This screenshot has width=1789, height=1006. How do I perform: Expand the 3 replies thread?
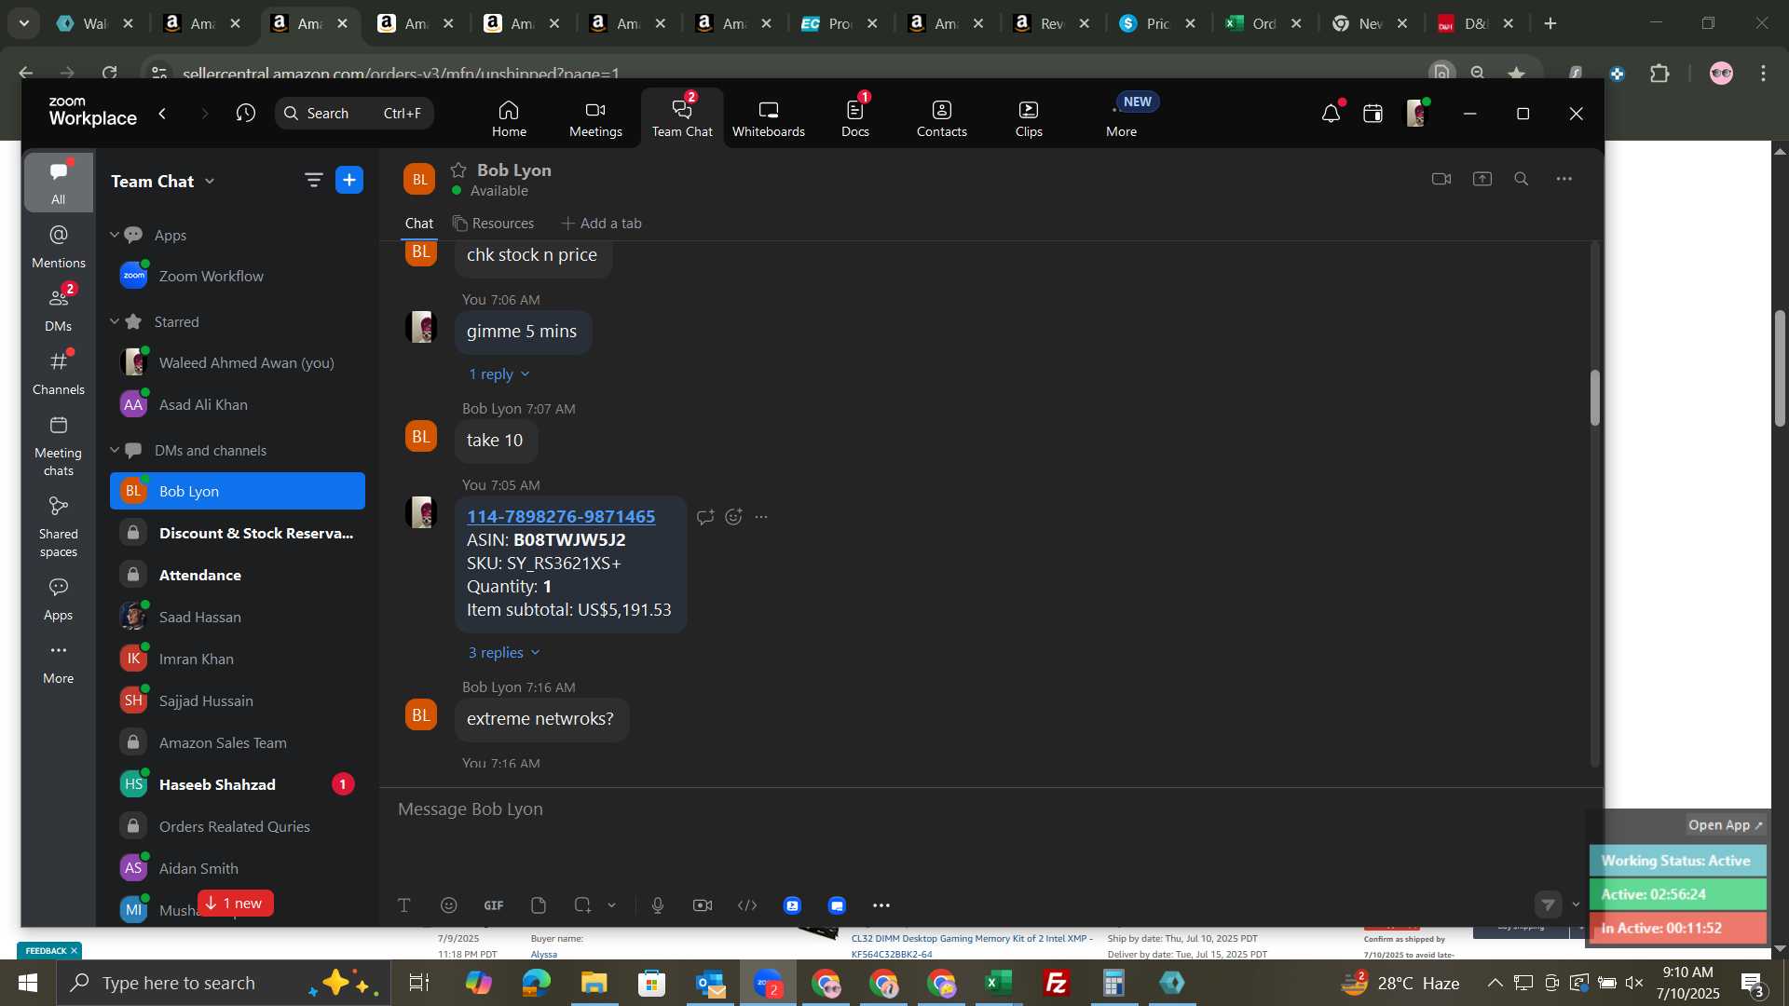(503, 652)
